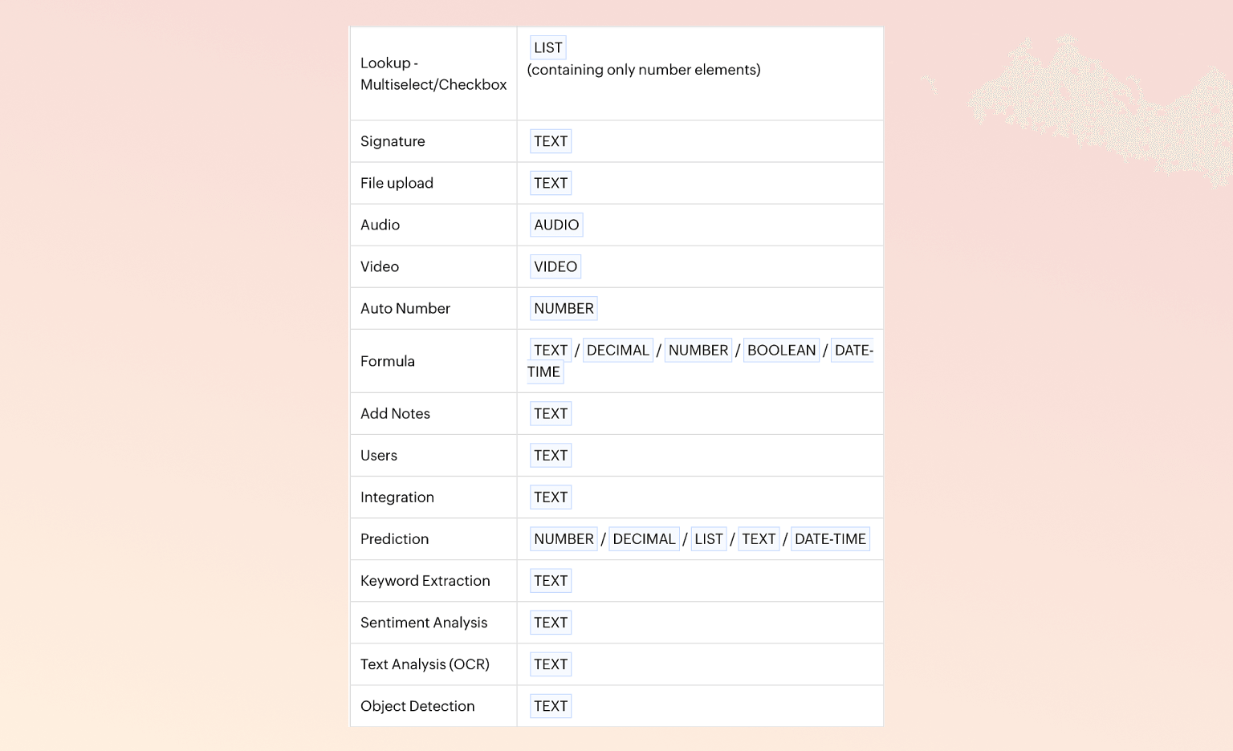Open the TEXT link in Integration row
Screen dimensions: 1233x751
pos(551,497)
